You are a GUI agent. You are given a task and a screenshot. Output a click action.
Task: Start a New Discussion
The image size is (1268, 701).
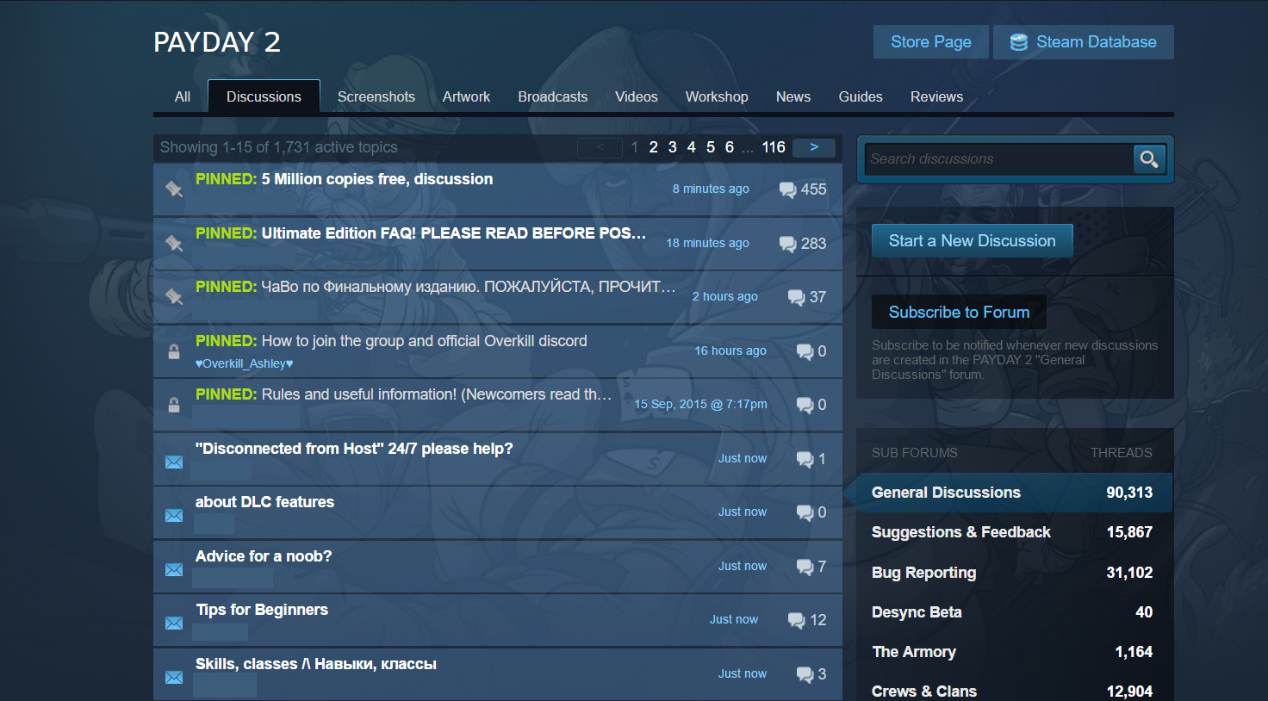(x=973, y=241)
